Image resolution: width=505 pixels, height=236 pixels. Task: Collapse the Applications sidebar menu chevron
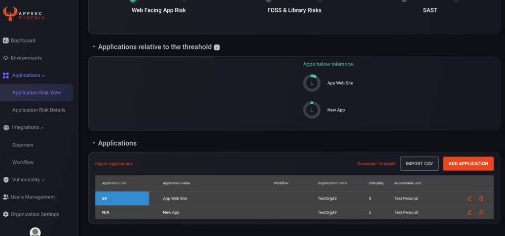[x=43, y=76]
